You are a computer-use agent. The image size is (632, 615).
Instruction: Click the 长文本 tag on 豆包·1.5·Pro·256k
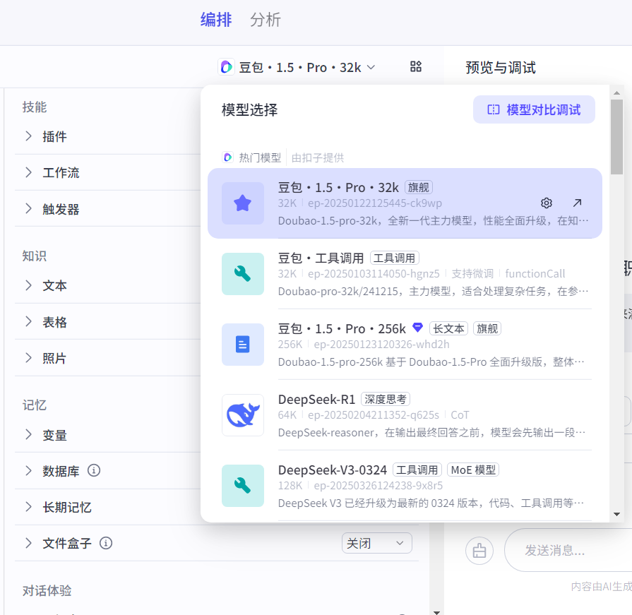tap(448, 329)
